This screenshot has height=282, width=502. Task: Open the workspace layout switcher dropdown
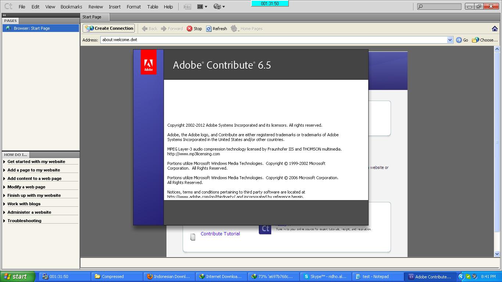pyautogui.click(x=202, y=7)
